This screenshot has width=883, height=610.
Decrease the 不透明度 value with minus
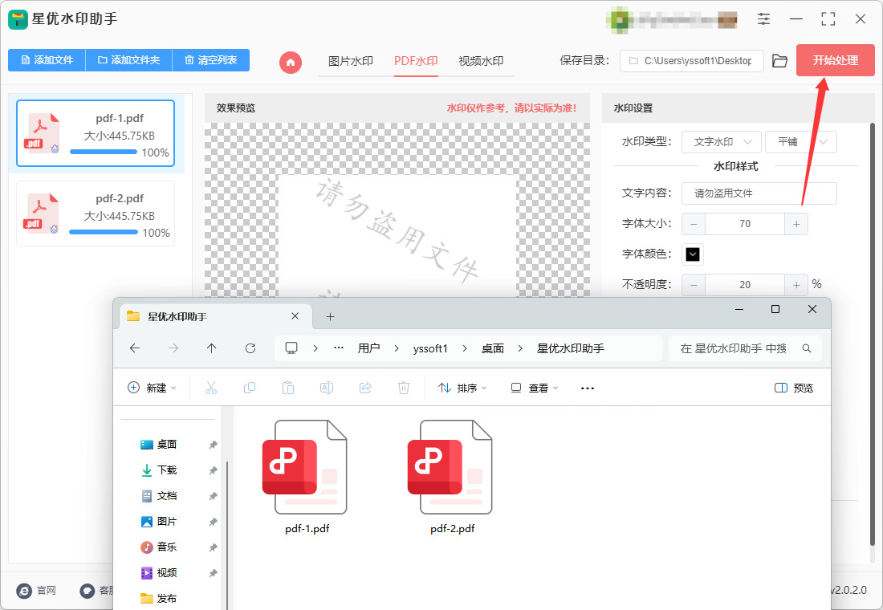click(694, 284)
